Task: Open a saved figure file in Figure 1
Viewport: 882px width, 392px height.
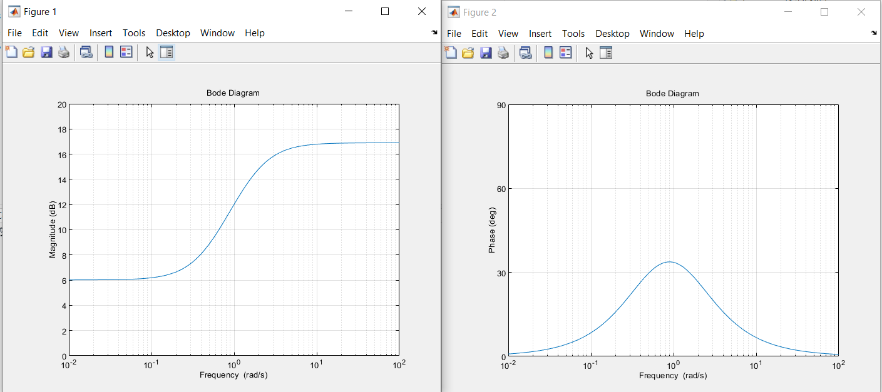Action: [28, 52]
